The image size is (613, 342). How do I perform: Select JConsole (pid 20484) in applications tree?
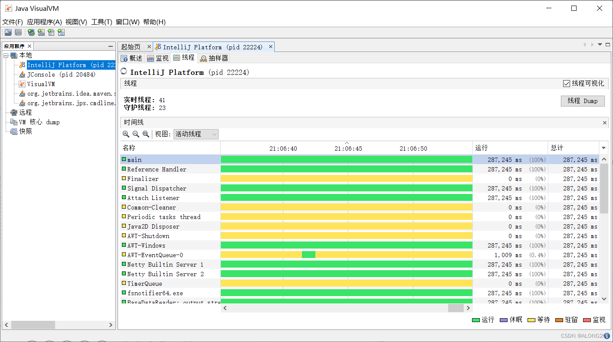(x=61, y=74)
